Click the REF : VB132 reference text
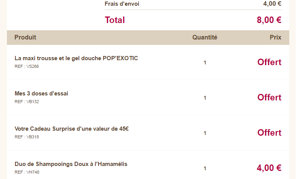This screenshot has width=297, height=179. point(27,102)
